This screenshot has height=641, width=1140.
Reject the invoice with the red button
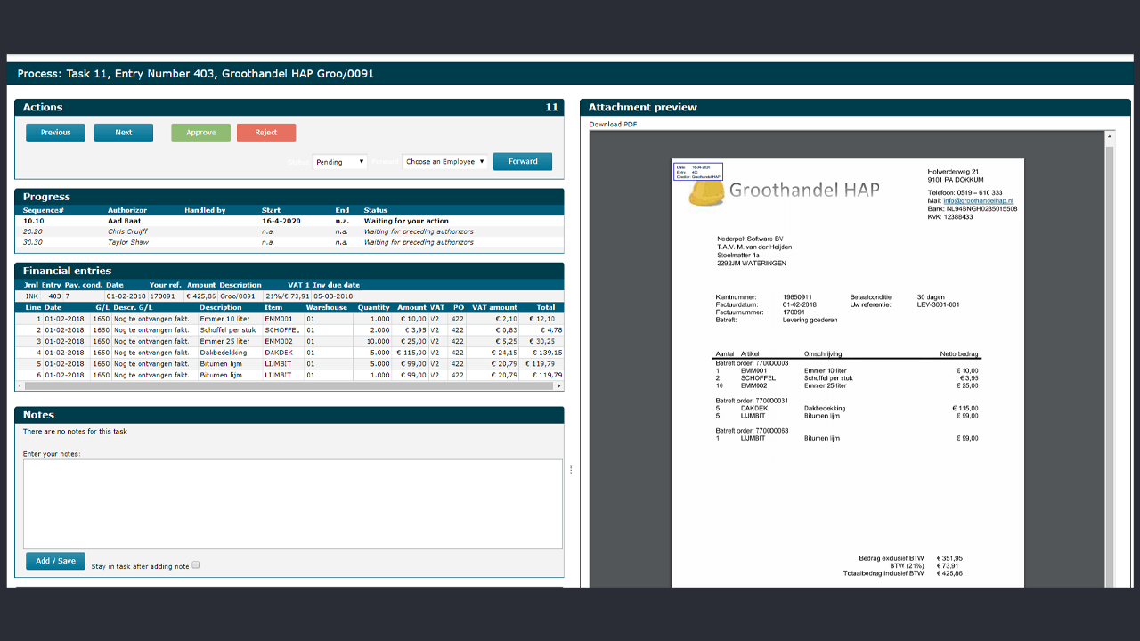click(266, 133)
